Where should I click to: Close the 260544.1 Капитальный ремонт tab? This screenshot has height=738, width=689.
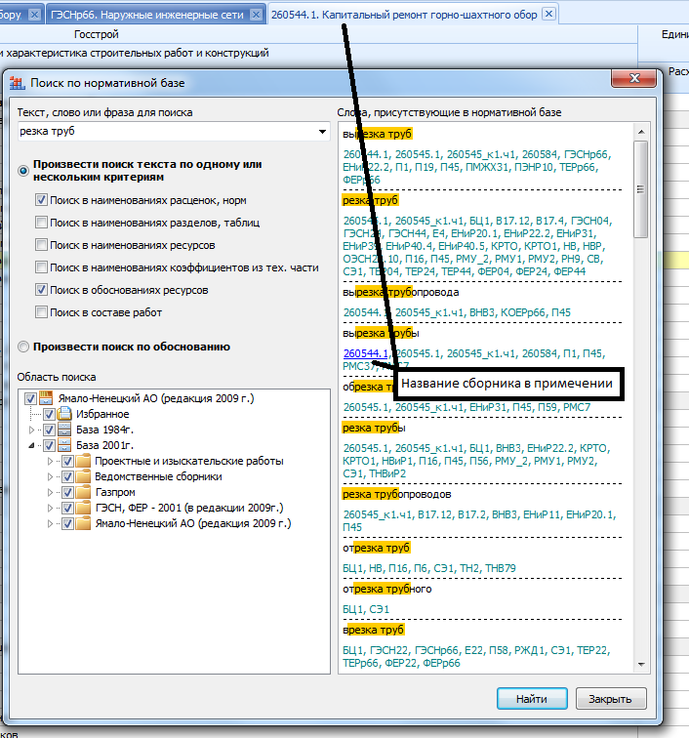(x=547, y=14)
